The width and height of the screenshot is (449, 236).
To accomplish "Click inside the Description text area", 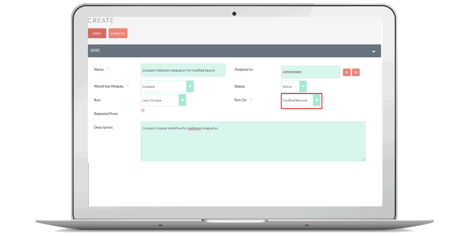I will click(x=253, y=141).
